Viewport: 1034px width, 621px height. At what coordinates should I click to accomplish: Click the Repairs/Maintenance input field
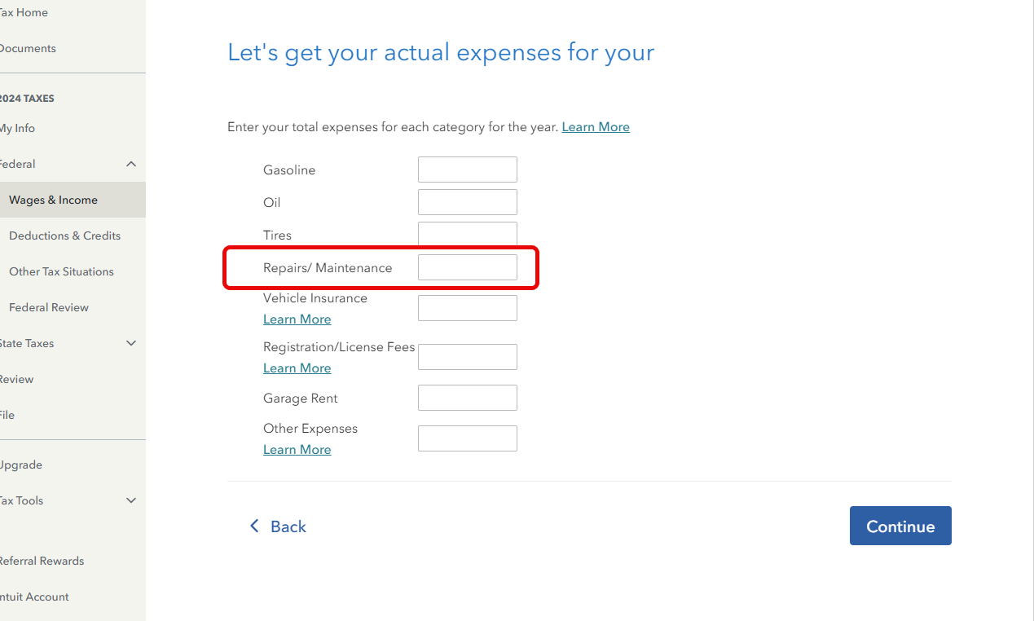coord(467,267)
